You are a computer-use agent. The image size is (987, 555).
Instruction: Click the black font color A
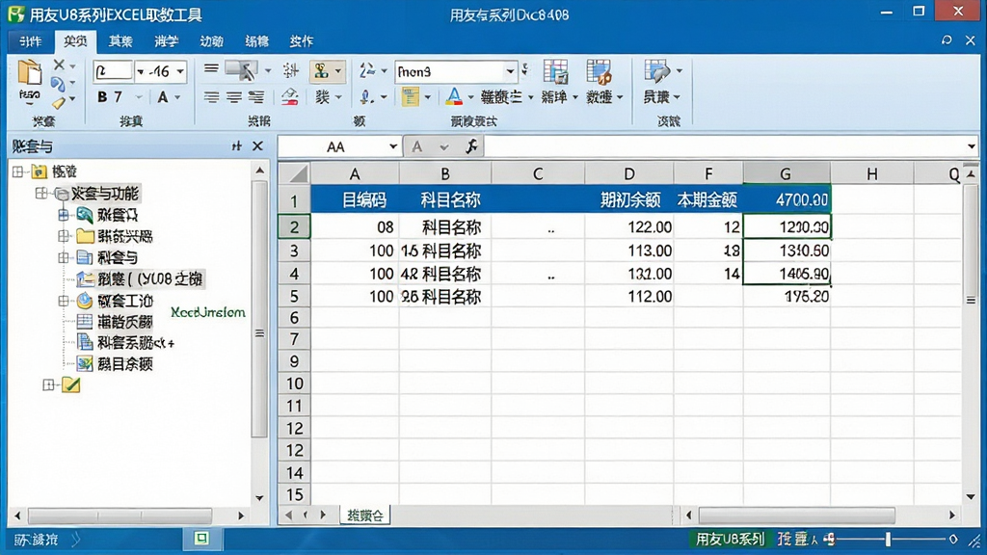click(162, 97)
